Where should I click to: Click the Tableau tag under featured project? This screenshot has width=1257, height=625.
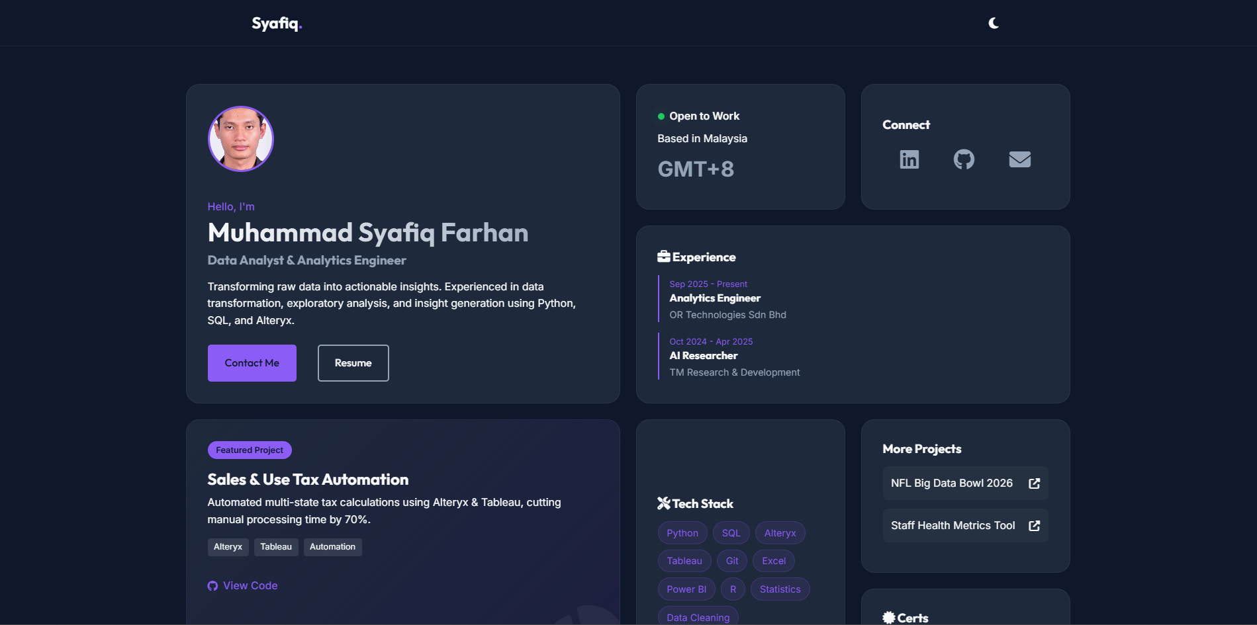point(276,547)
